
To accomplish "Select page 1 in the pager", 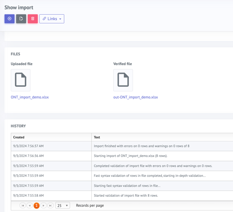I will click(x=37, y=206).
